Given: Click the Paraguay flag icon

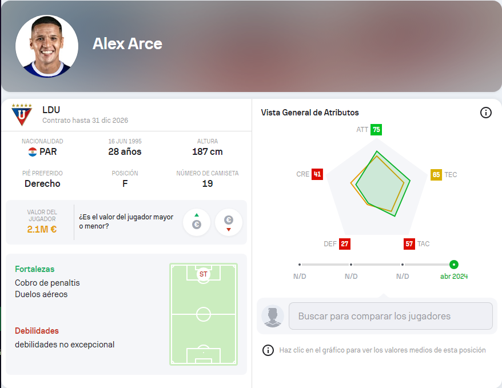Looking at the screenshot, I should [x=33, y=152].
